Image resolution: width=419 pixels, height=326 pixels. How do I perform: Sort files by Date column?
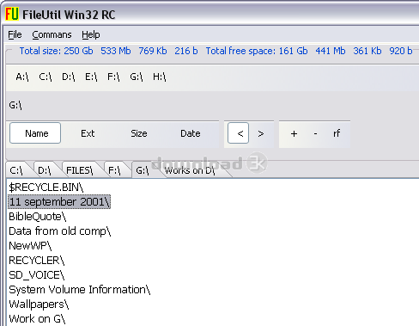click(x=191, y=133)
